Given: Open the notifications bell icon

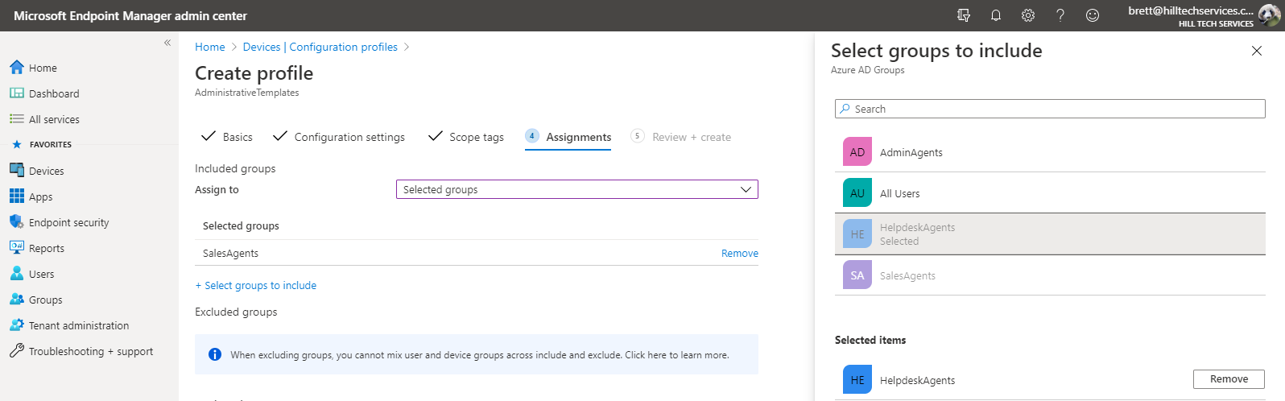Looking at the screenshot, I should click(996, 15).
